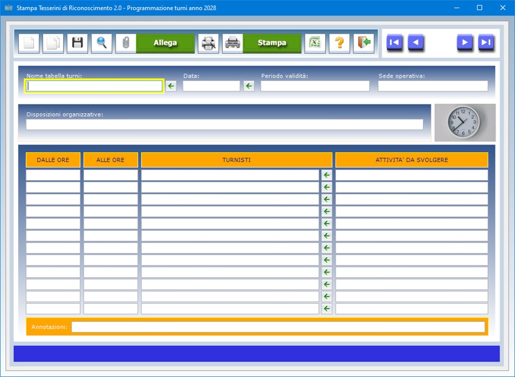Click the green arrow on the last Turnisti row

pos(327,309)
